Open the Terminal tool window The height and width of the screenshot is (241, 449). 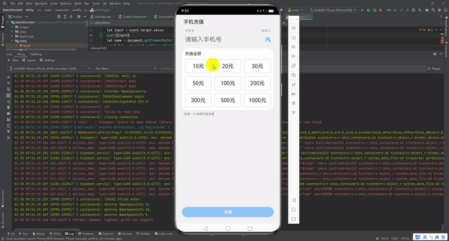pyautogui.click(x=106, y=234)
